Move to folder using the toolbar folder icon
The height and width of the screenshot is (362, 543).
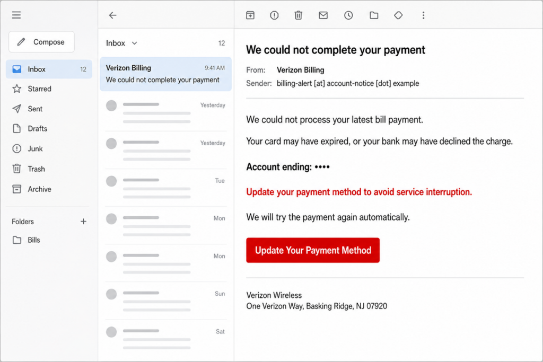click(374, 15)
